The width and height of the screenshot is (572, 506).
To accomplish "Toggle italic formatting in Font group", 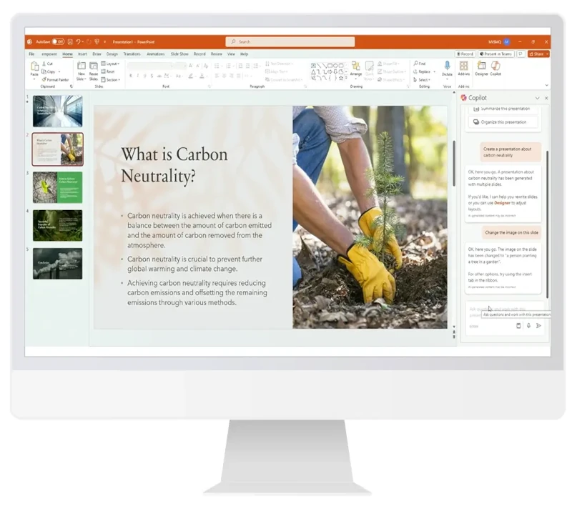I will (x=137, y=76).
